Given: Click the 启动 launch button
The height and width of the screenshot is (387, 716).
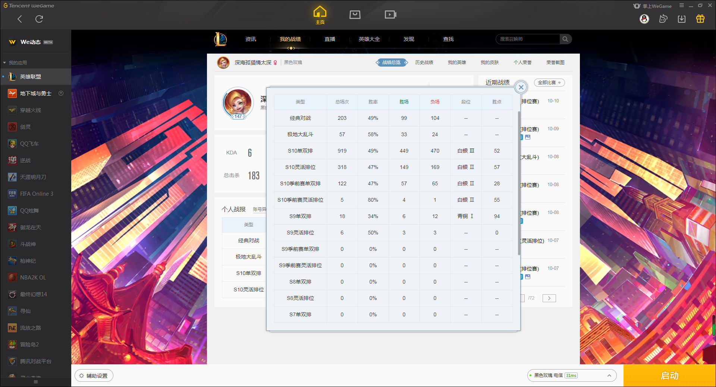Looking at the screenshot, I should click(x=669, y=375).
